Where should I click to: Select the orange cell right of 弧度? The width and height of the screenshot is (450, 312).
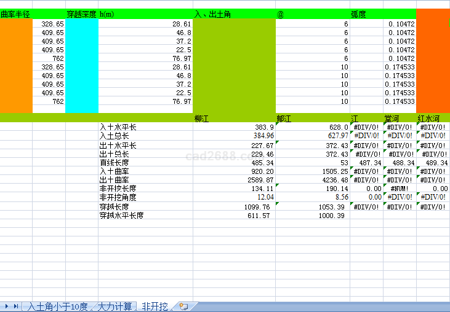pyautogui.click(x=433, y=14)
